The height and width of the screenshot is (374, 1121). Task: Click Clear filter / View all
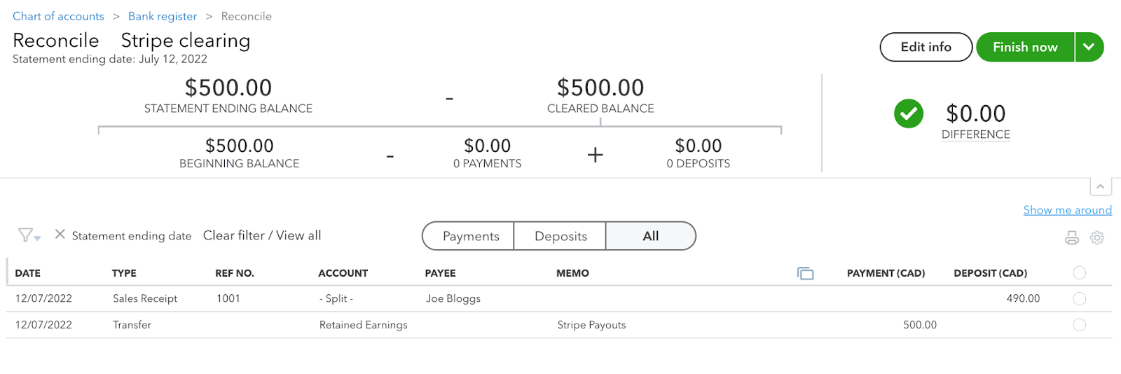[262, 235]
